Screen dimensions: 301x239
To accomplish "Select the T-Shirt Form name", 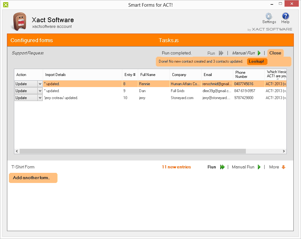I will tap(23, 167).
